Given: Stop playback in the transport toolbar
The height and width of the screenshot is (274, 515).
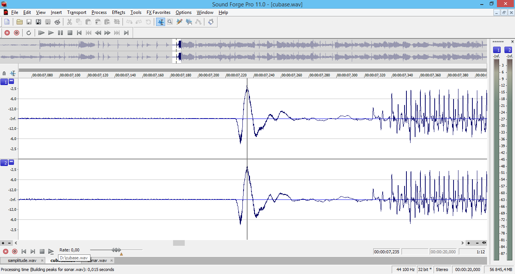Looking at the screenshot, I should [x=70, y=33].
